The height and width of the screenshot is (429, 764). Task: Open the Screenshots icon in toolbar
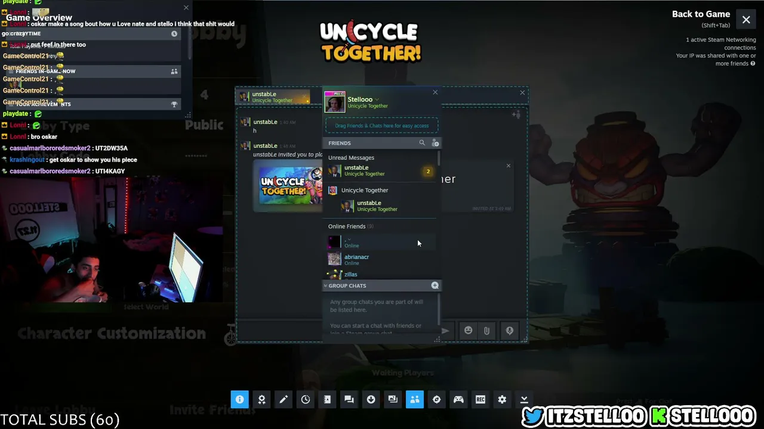pyautogui.click(x=393, y=399)
